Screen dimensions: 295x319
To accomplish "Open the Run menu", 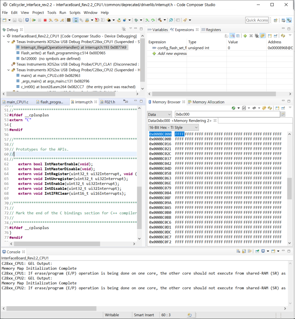I will [x=63, y=13].
